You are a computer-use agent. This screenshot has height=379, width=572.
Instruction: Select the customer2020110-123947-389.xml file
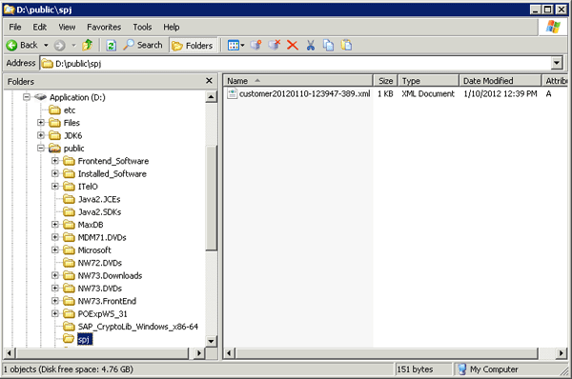pos(304,94)
